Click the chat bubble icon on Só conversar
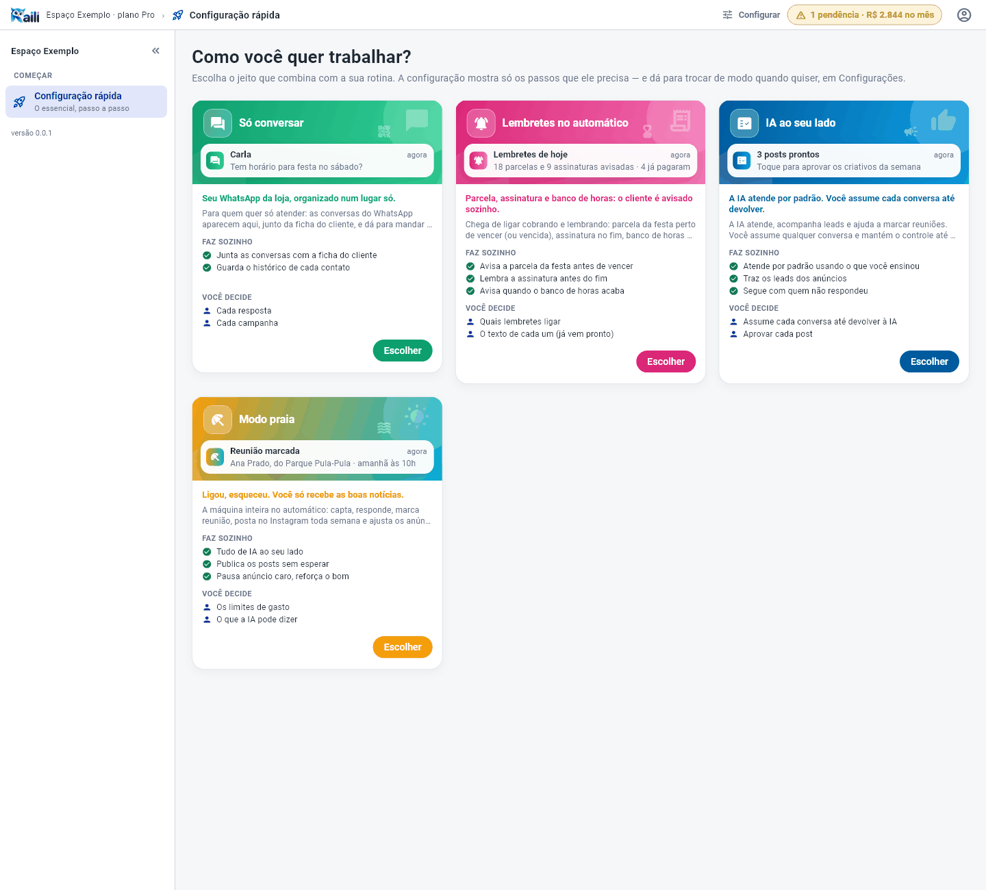986x890 pixels. (218, 123)
